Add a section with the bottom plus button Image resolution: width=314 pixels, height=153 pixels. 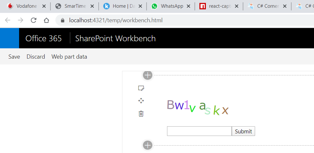tap(148, 145)
